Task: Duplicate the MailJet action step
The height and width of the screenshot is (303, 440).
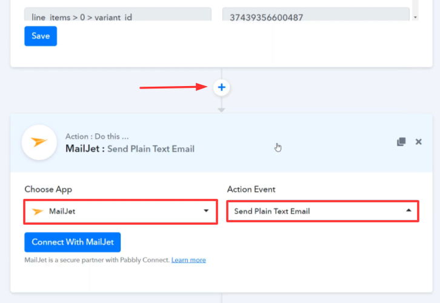Action: [x=401, y=142]
